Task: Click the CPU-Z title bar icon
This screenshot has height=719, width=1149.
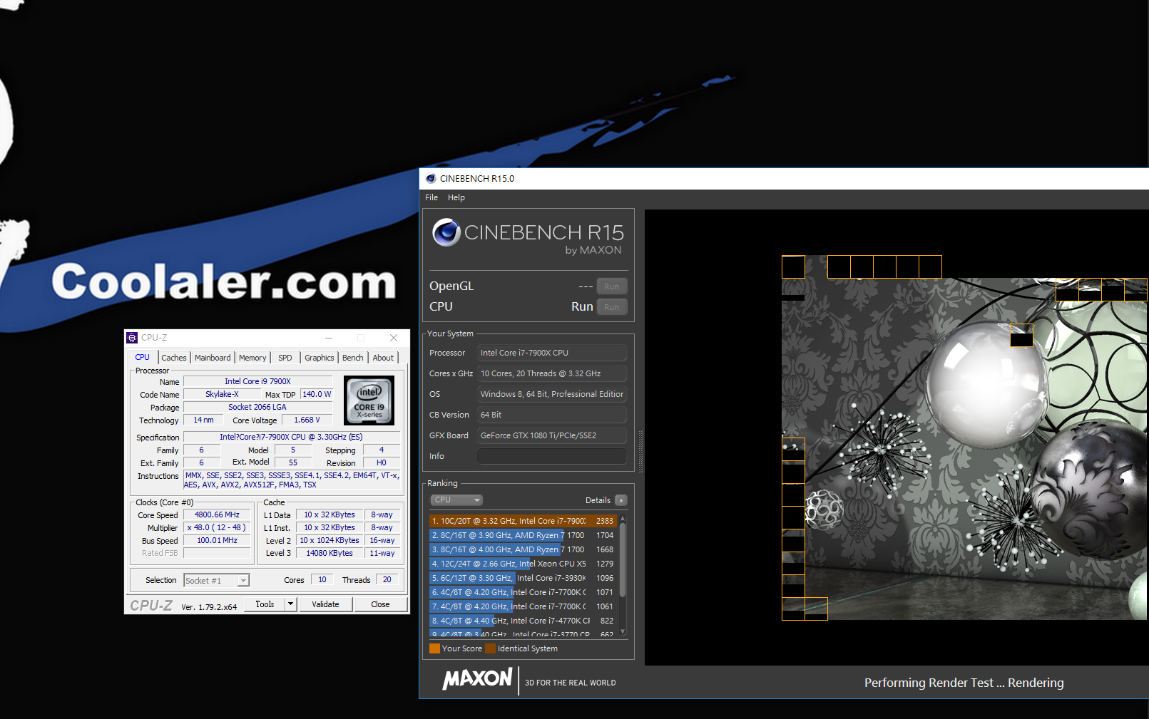Action: tap(132, 338)
